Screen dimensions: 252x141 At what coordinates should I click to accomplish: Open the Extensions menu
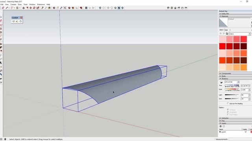tap(41, 4)
